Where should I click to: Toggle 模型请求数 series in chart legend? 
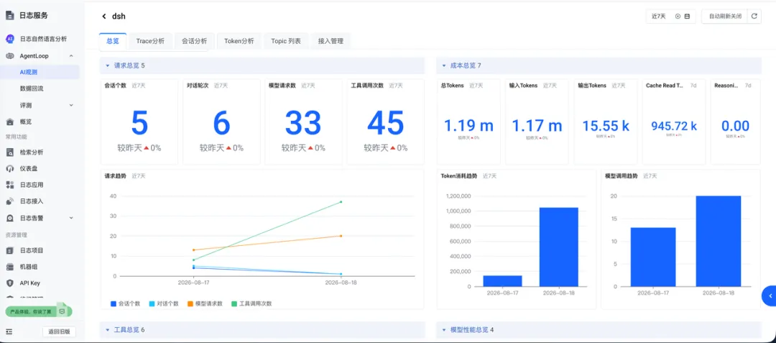(x=204, y=303)
